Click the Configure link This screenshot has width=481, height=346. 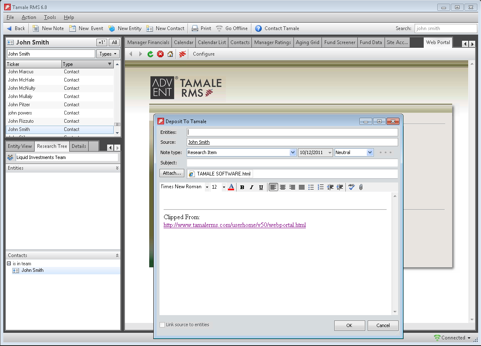click(x=204, y=54)
